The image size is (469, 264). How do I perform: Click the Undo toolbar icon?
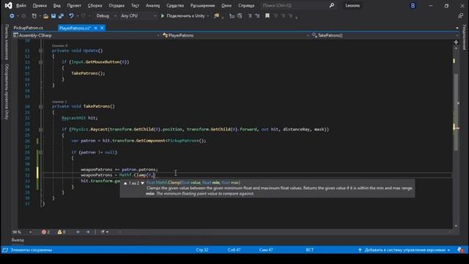click(x=71, y=16)
